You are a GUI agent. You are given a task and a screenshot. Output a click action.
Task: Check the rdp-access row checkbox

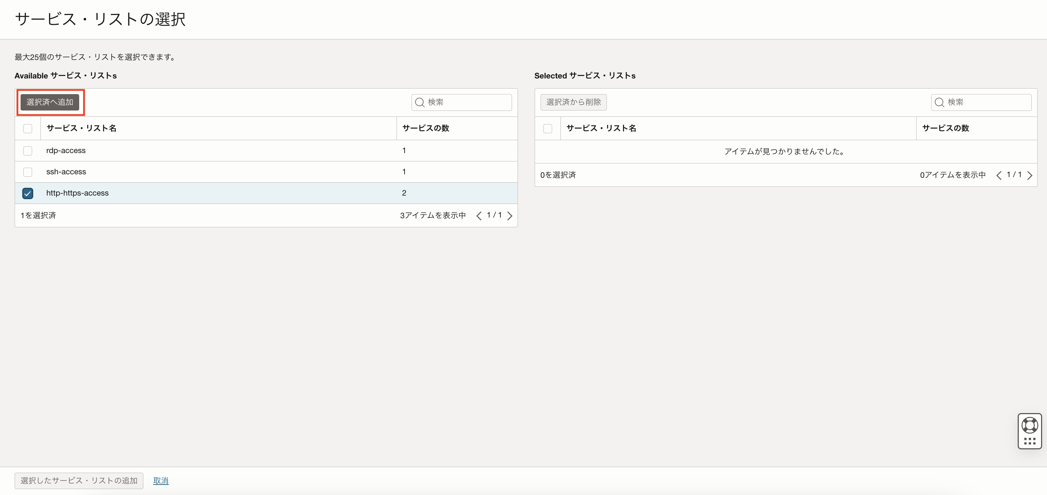(x=28, y=151)
